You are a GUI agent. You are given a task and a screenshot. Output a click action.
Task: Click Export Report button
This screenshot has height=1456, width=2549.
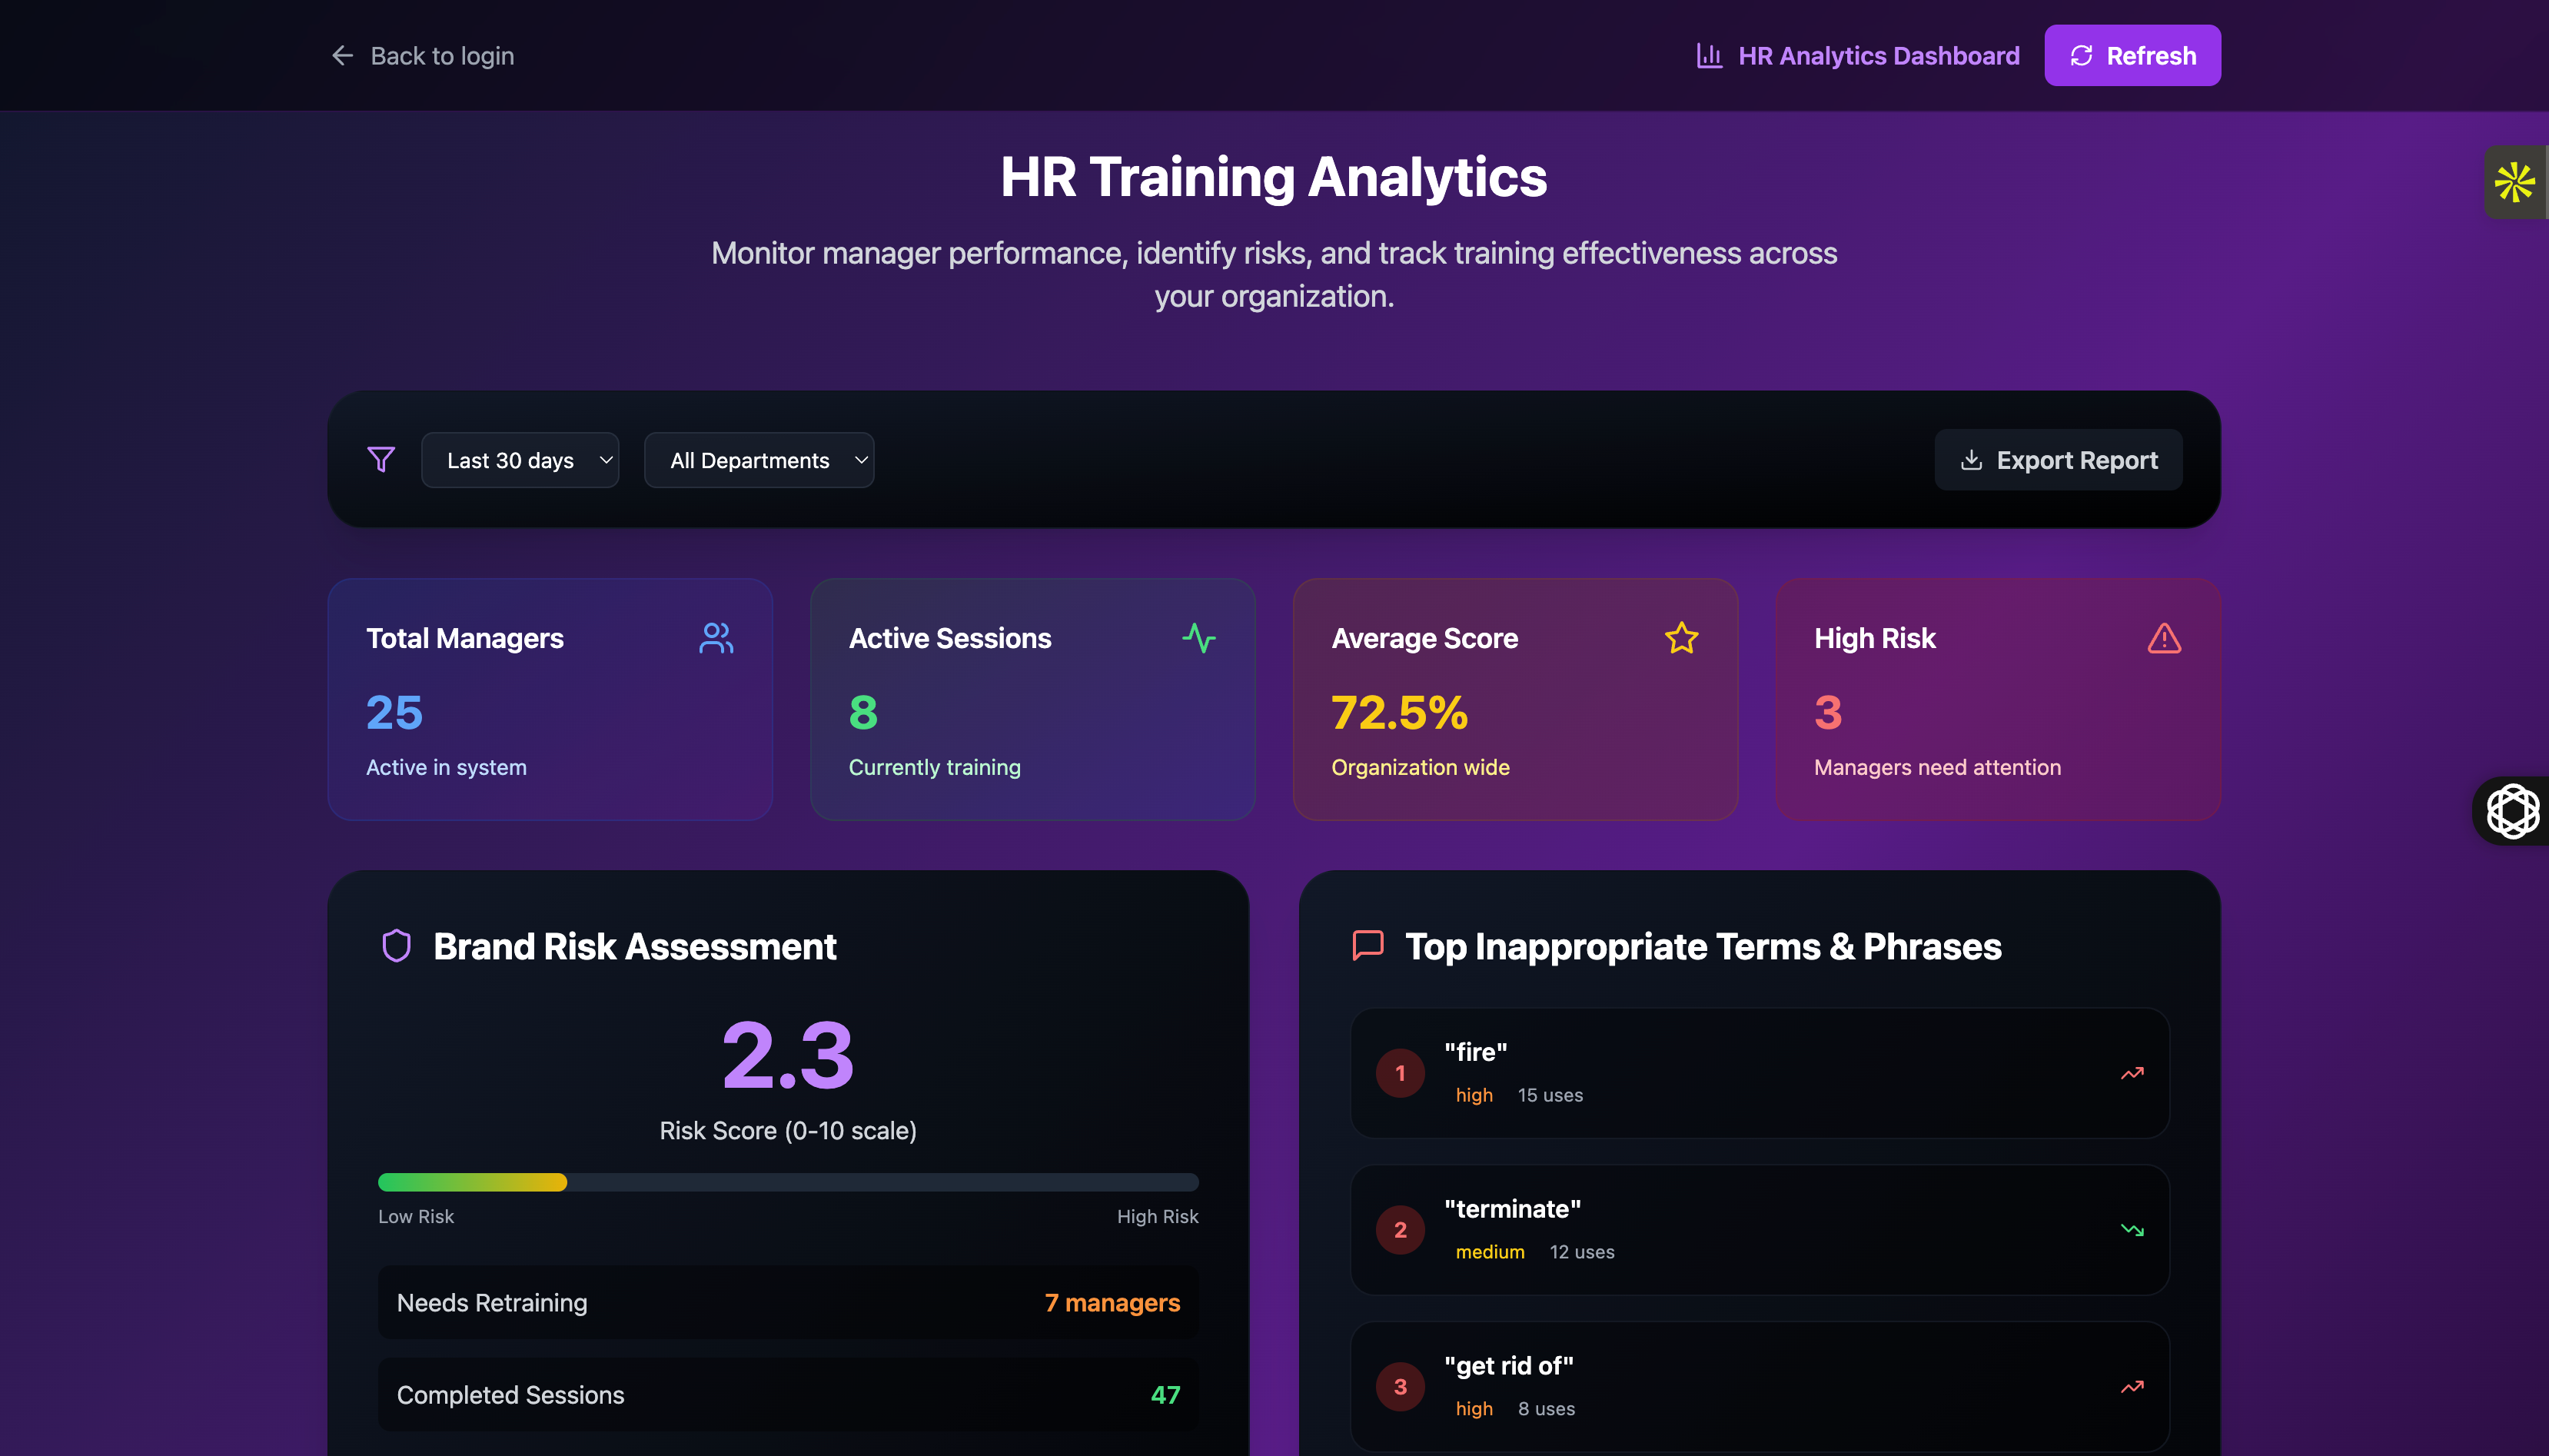[2059, 460]
